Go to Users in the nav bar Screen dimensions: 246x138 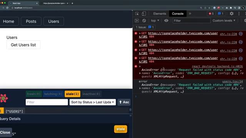pos(54,21)
